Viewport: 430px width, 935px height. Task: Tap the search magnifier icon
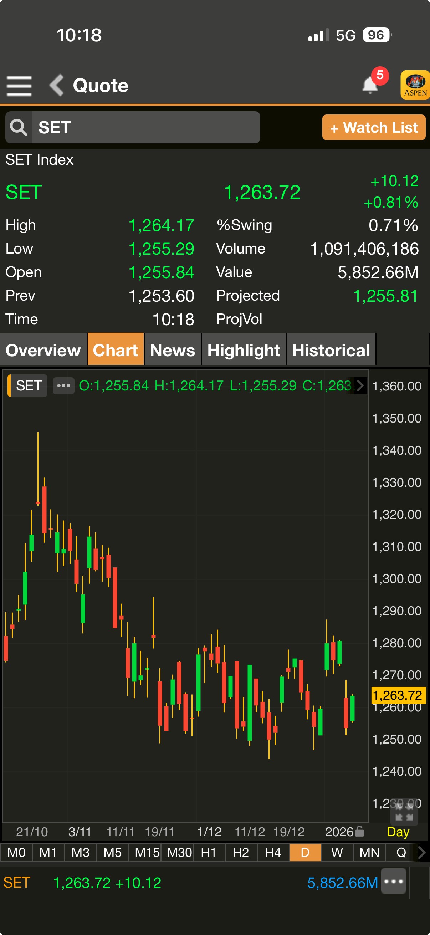(x=19, y=127)
